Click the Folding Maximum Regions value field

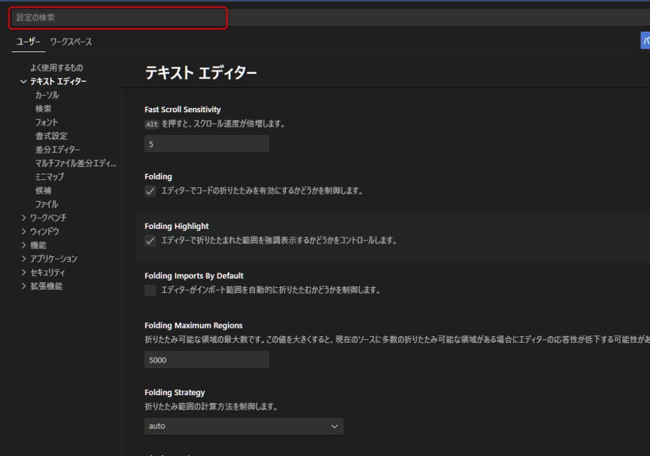[x=206, y=360]
